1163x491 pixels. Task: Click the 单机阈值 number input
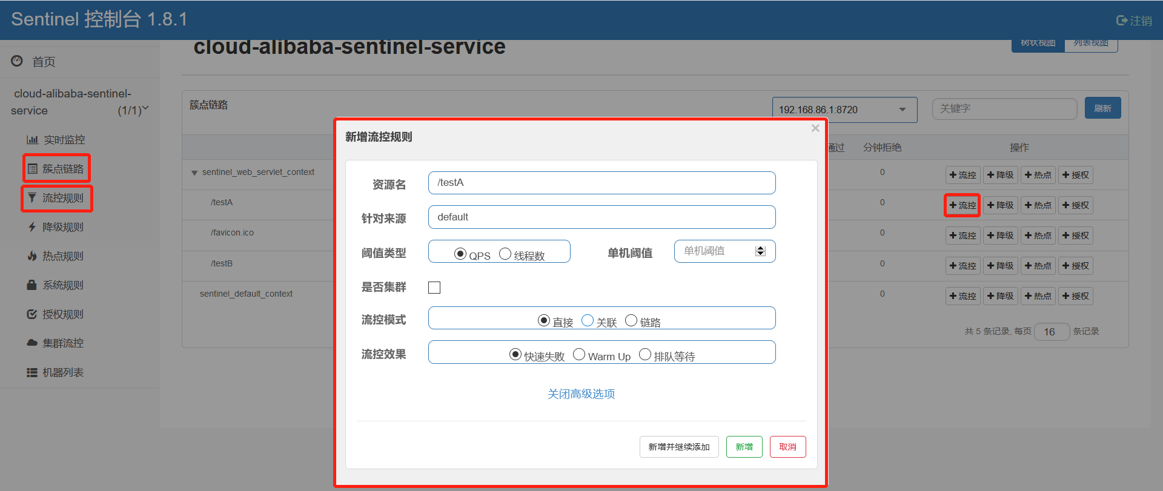724,251
